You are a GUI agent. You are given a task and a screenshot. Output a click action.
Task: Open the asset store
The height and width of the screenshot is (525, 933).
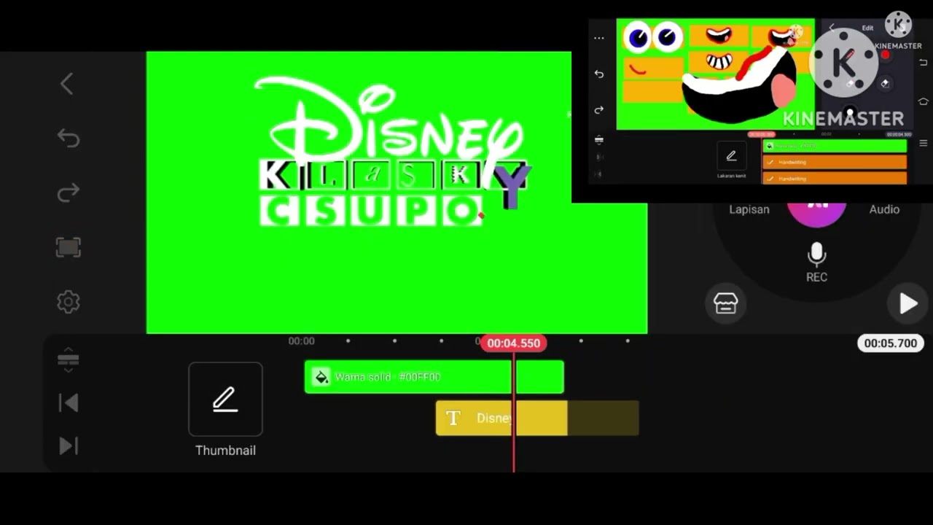(725, 303)
